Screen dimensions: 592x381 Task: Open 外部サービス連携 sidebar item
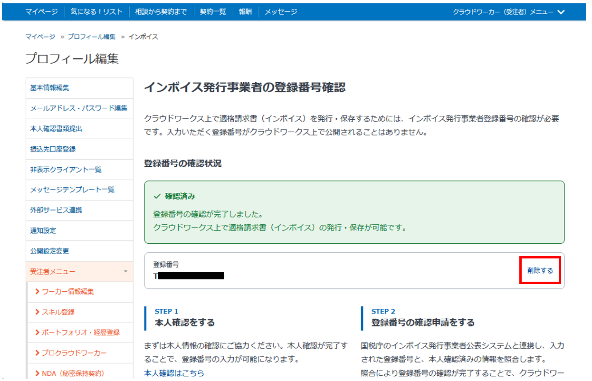pos(80,210)
